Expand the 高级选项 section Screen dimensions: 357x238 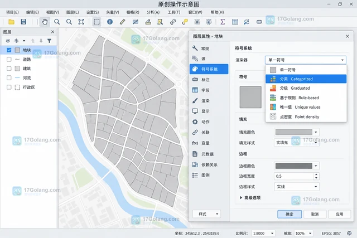[x=250, y=198]
